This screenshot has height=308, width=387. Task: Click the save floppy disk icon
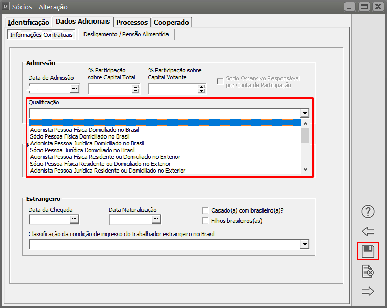point(368,251)
